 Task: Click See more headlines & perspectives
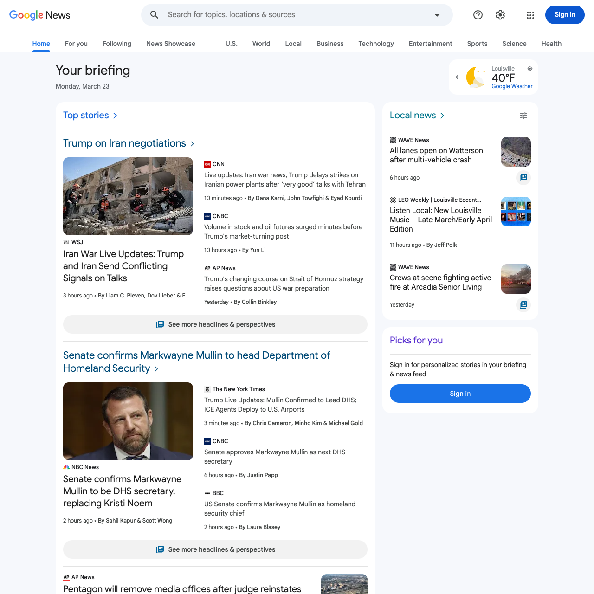(215, 324)
